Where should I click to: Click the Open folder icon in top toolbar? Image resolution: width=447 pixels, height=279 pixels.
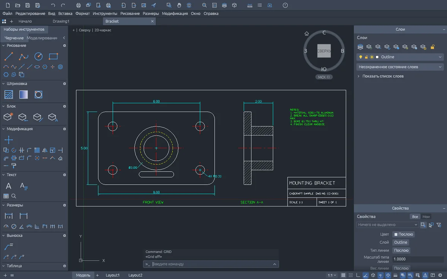[18, 5]
